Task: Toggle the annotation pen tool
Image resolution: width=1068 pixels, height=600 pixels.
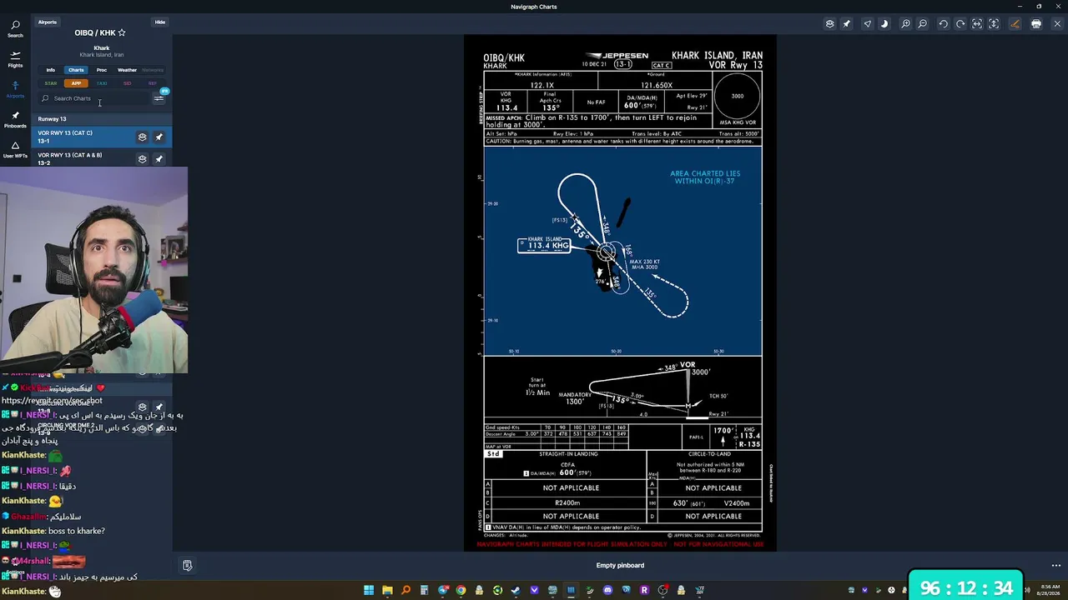Action: coord(1015,24)
